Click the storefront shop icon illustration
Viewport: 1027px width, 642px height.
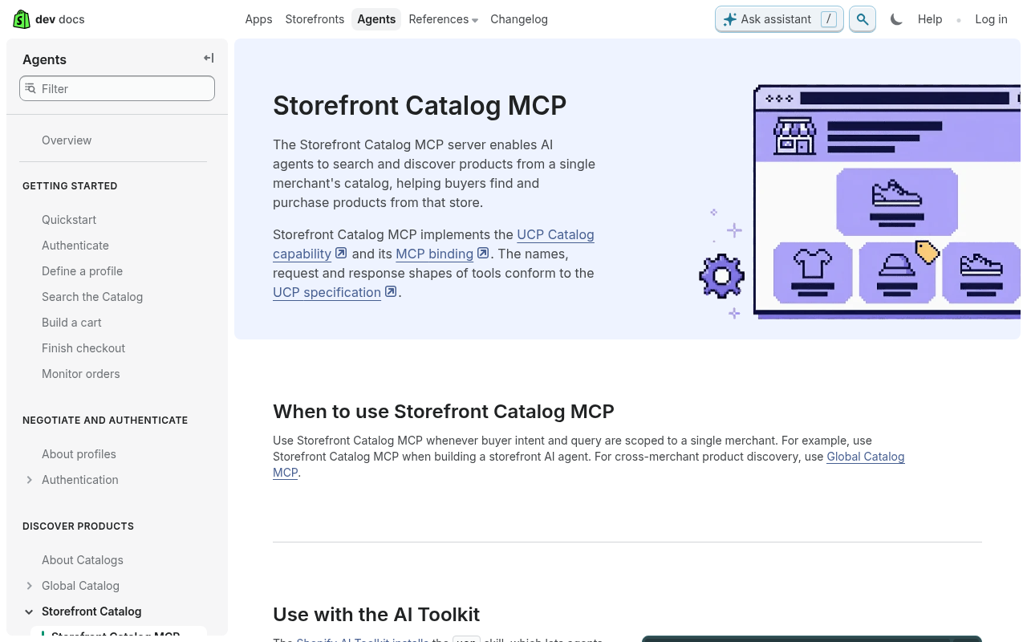pyautogui.click(x=794, y=136)
